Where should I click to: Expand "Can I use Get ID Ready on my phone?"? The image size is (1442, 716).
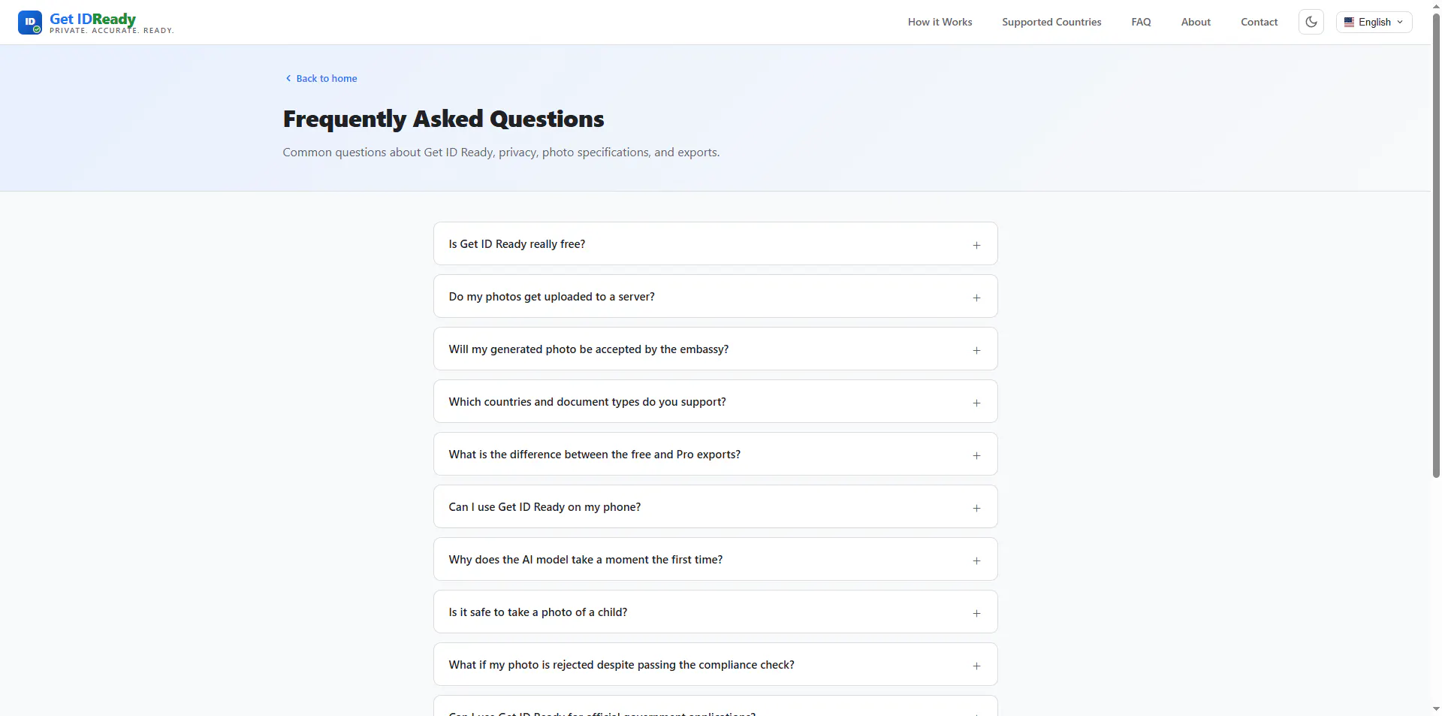click(x=715, y=506)
